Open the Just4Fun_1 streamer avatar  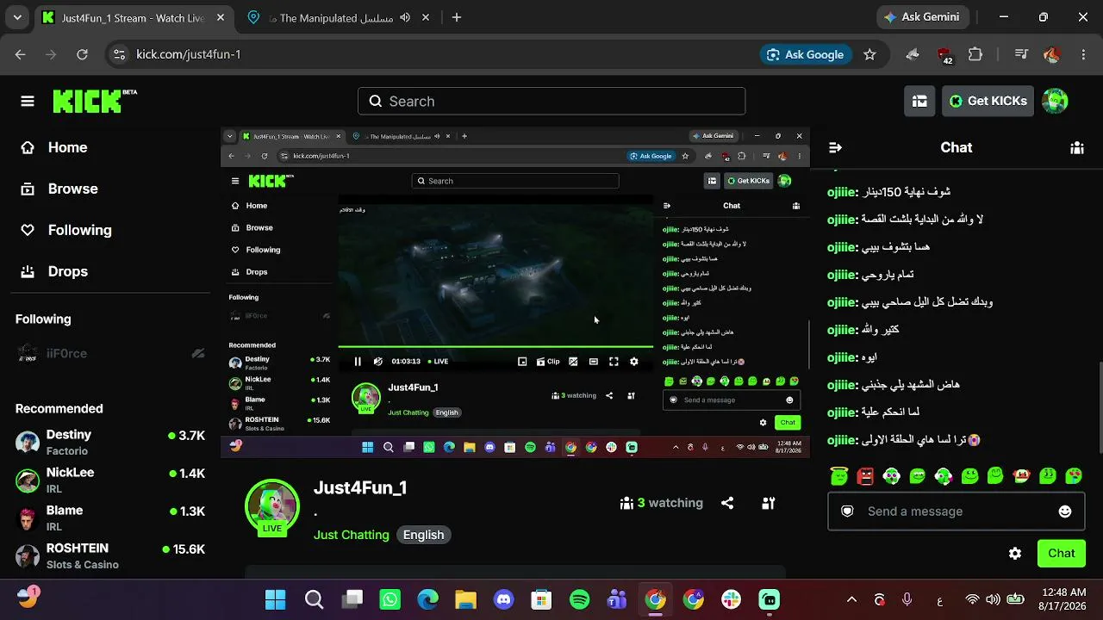pos(272,506)
